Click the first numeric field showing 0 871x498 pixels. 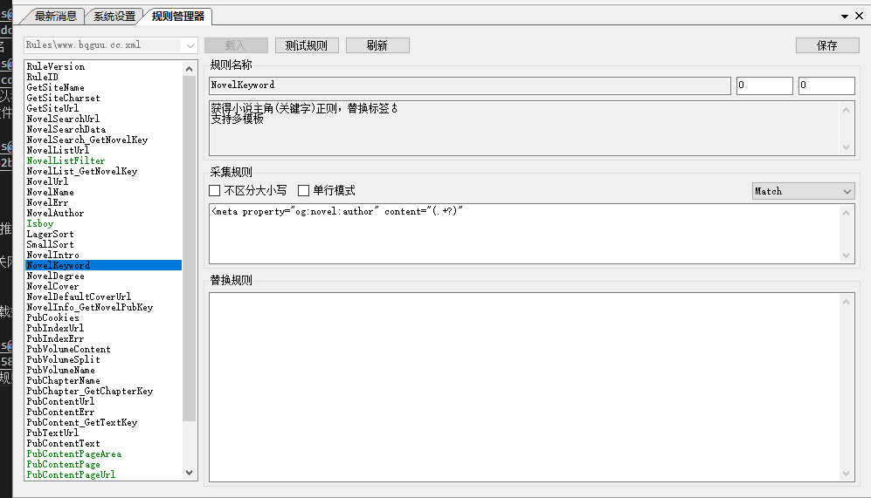pyautogui.click(x=764, y=85)
